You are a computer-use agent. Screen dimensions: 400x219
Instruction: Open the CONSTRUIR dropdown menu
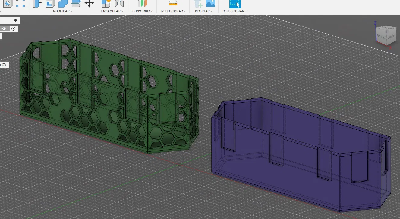coord(142,11)
